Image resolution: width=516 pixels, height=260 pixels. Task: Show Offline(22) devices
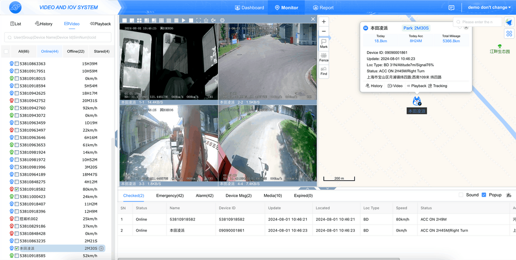tap(76, 51)
